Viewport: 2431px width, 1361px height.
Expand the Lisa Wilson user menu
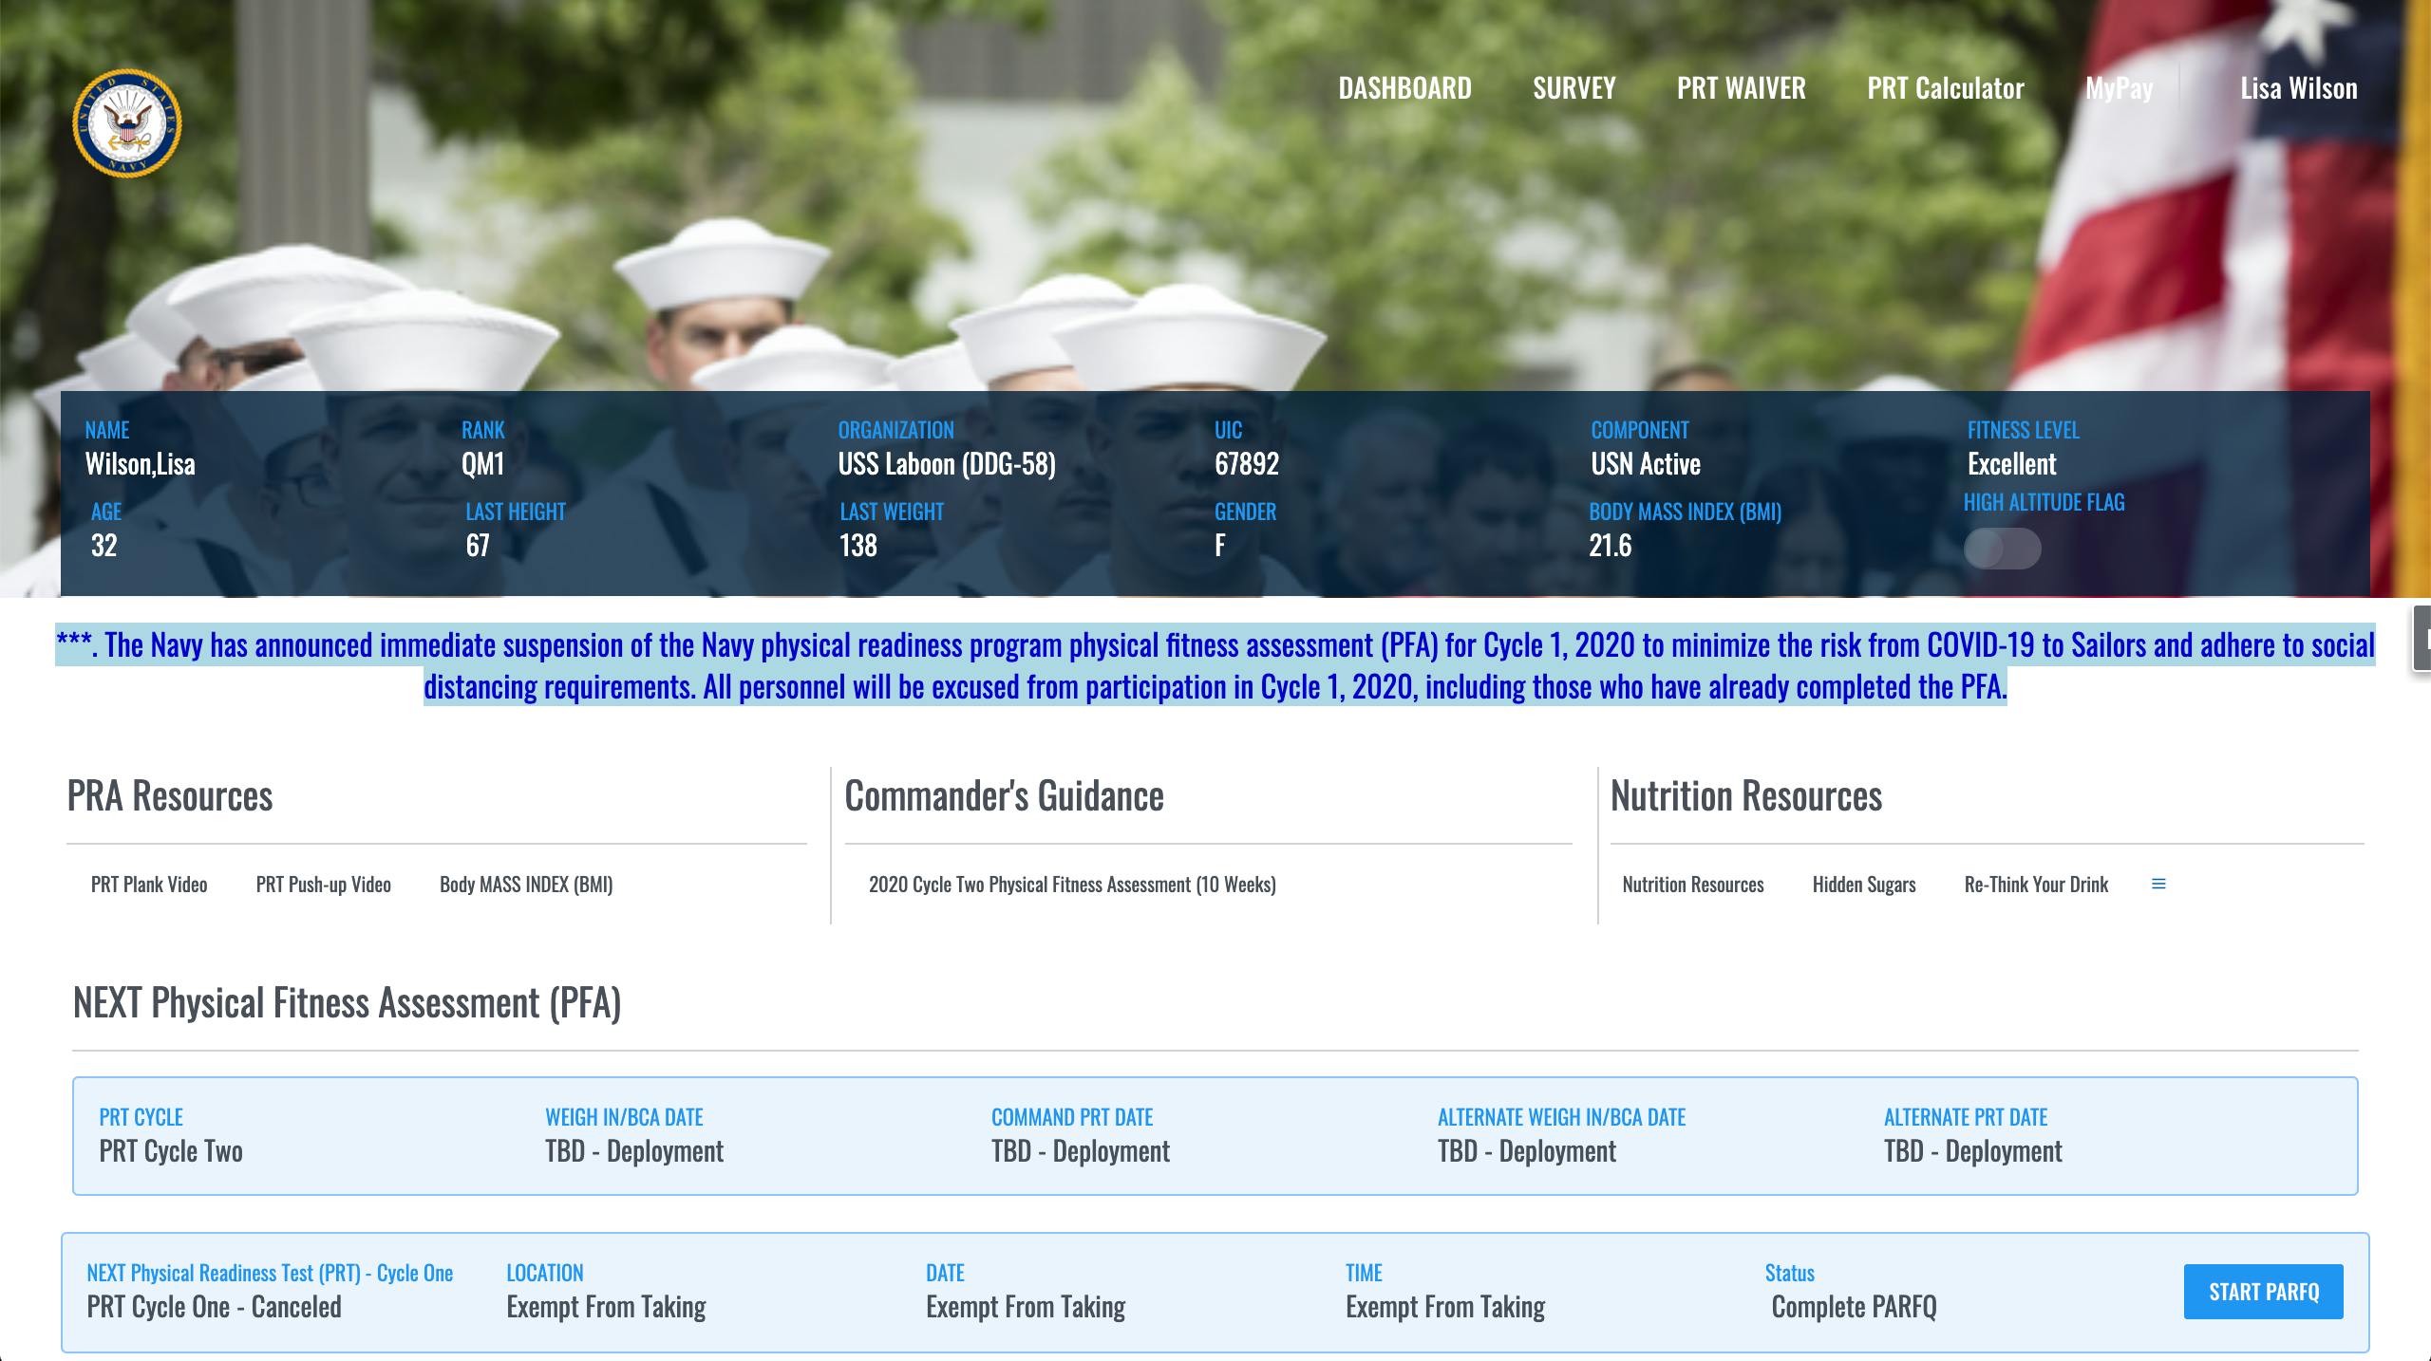2298,88
